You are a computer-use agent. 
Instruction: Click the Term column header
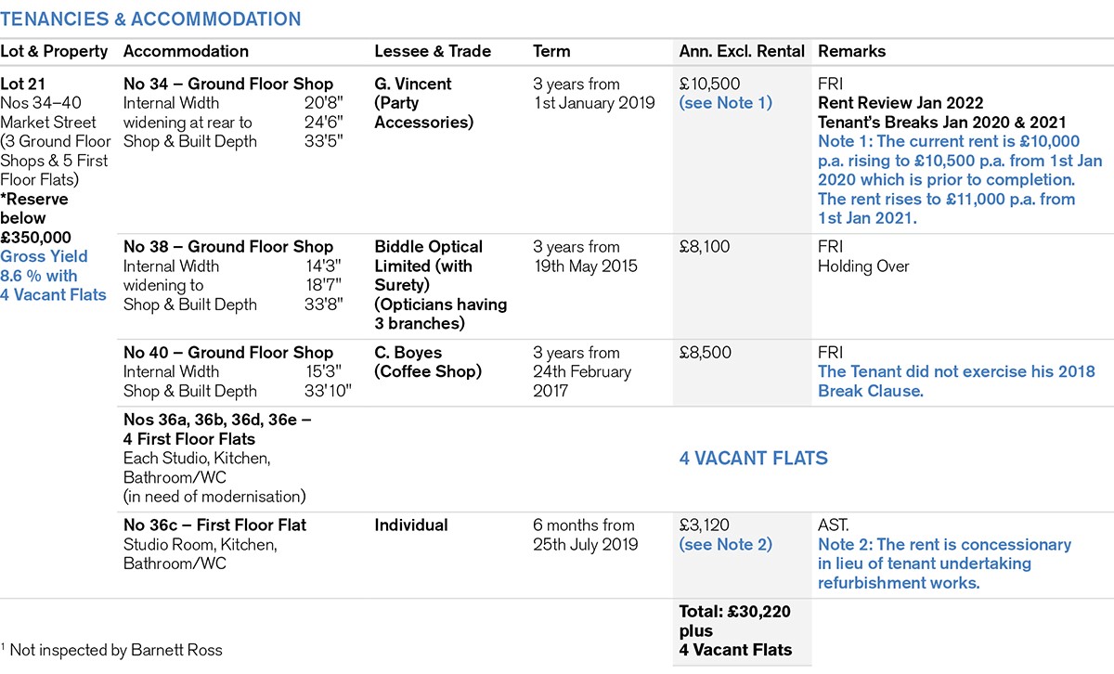[x=551, y=51]
